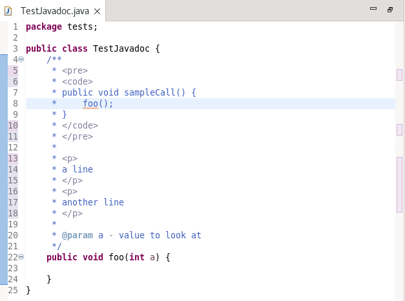405x301 pixels.
Task: Click the 'int' keyword on line 22
Action: tap(137, 257)
